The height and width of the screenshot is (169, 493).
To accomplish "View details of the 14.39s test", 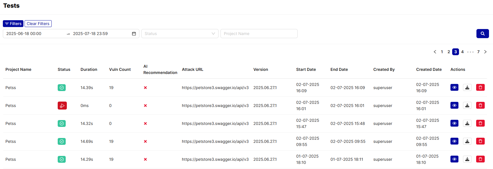I will tap(454, 87).
